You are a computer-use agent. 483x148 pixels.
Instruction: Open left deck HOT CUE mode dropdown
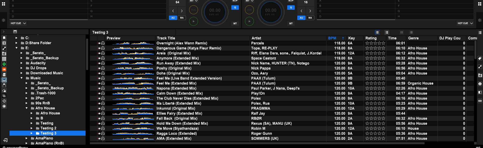tap(18, 23)
